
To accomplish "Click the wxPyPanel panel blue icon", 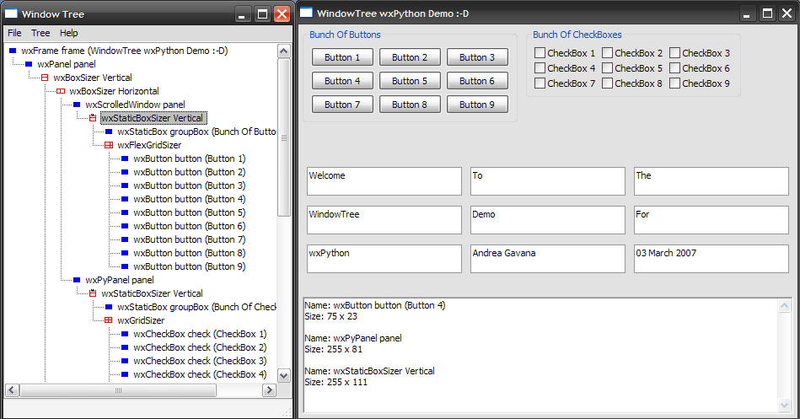I will click(x=77, y=280).
